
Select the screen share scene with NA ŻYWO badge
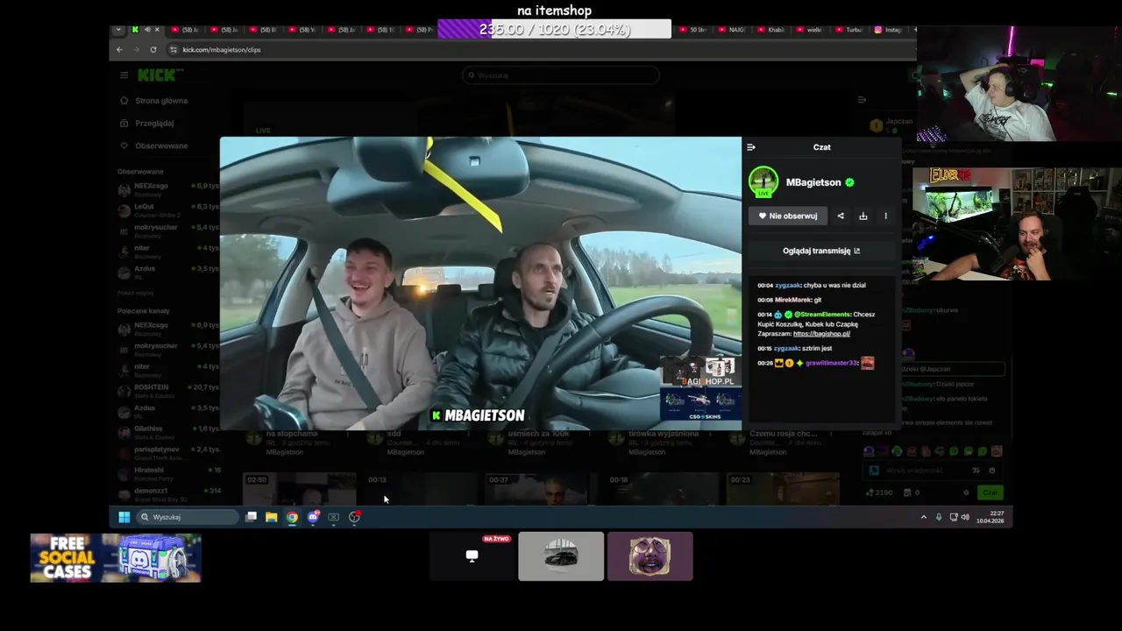pos(472,556)
